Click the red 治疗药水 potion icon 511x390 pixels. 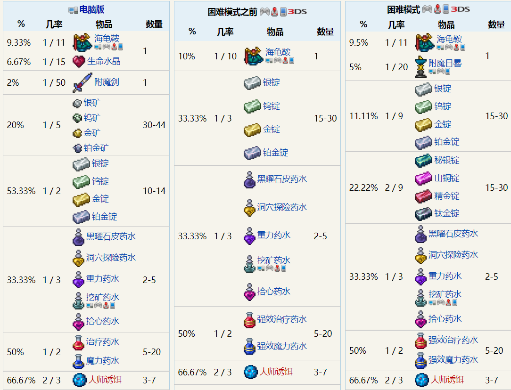click(78, 342)
